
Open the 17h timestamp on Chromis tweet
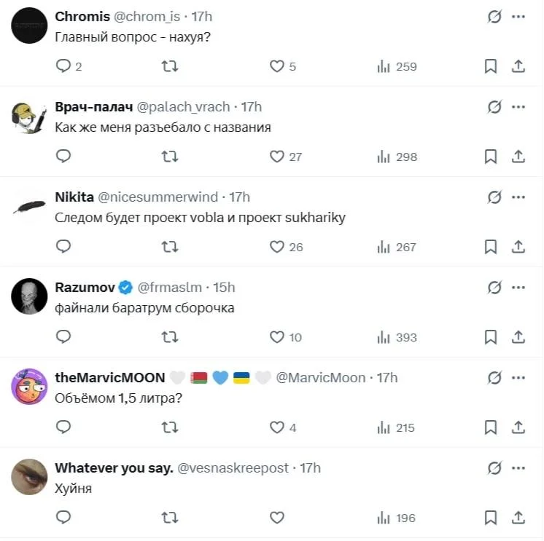(202, 16)
